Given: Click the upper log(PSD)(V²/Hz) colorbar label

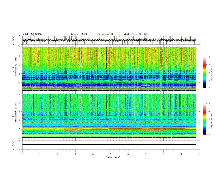Looking at the screenshot, I should 212,73.
